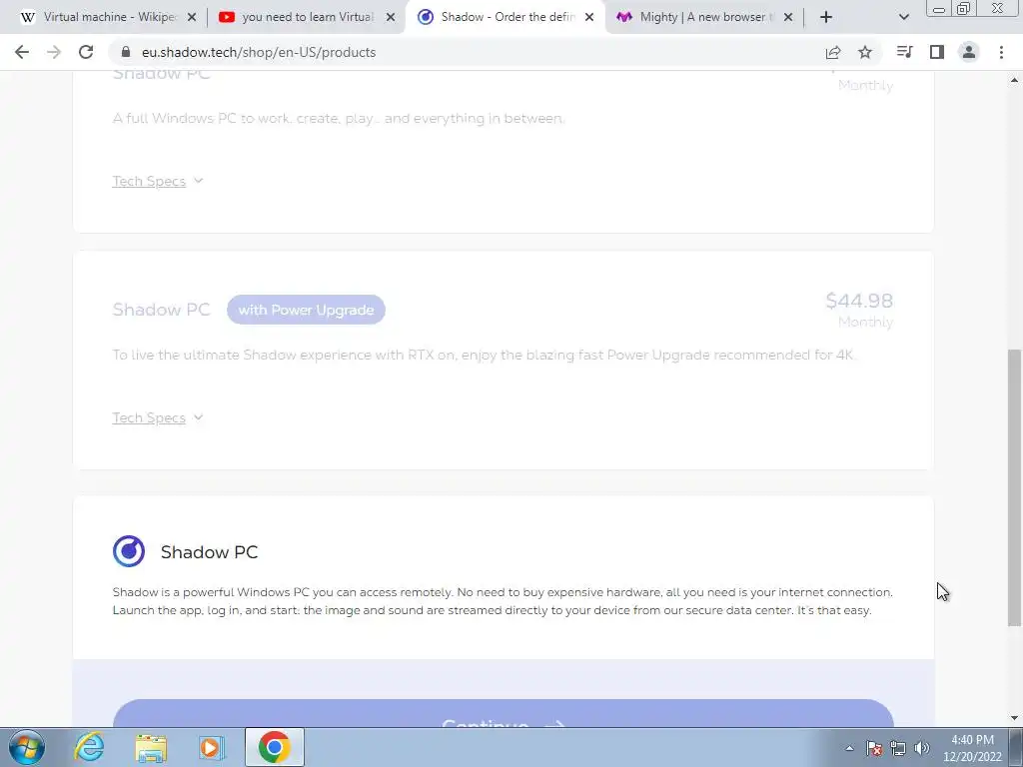Image resolution: width=1023 pixels, height=767 pixels.
Task: Open Chrome's three-dot menu
Action: 1001,52
